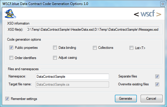Click the Cancel button
The height and width of the screenshot is (107, 167).
point(151,99)
